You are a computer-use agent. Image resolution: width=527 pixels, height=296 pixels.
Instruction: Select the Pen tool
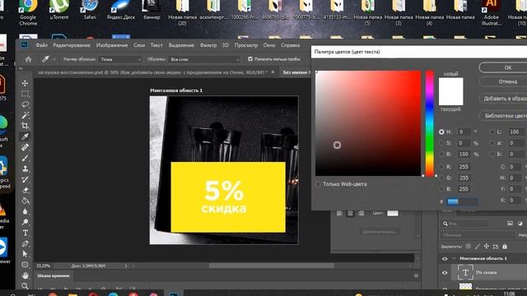pyautogui.click(x=25, y=243)
